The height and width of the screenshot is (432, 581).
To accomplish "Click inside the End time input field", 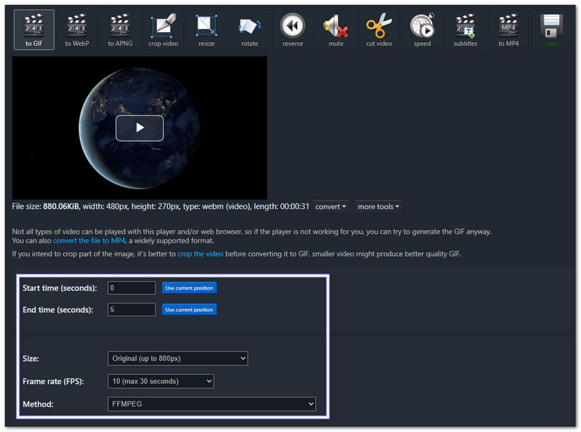I will (x=131, y=309).
